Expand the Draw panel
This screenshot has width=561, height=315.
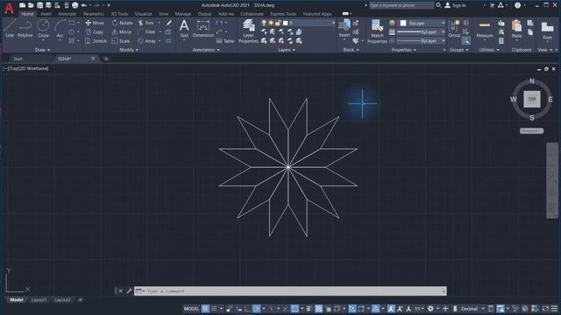coord(43,50)
